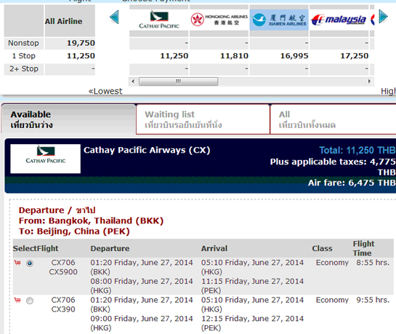The width and height of the screenshot is (396, 334).
Task: Click From: Bangkok, Thailand (BKK) text
Action: click(x=91, y=220)
